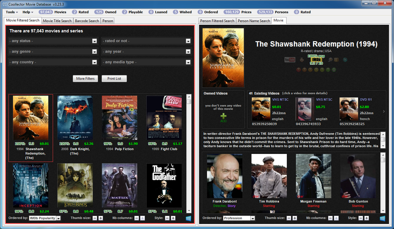Show next existing videos with right chevron
The image size is (394, 229).
click(384, 111)
